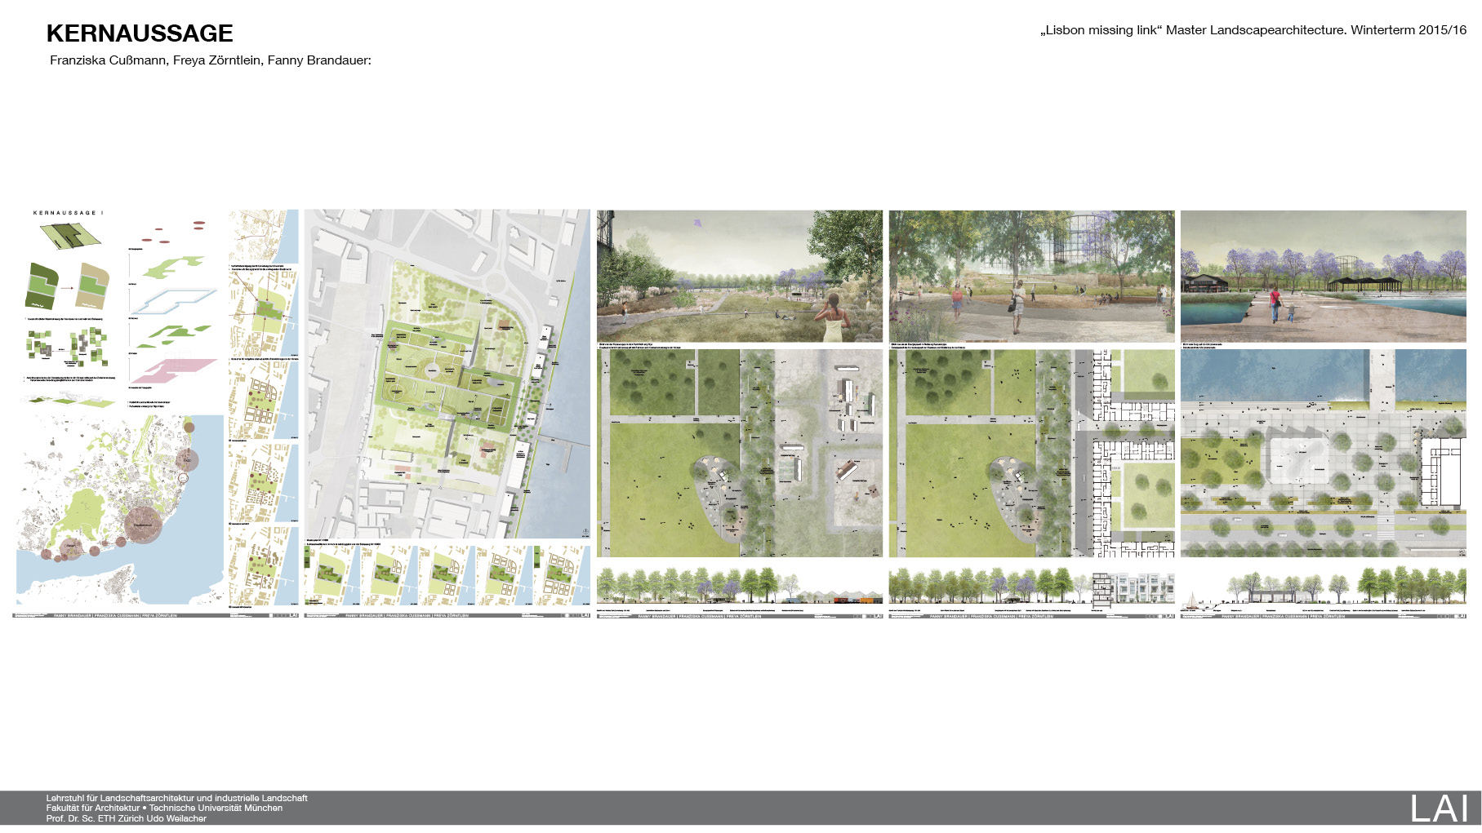The height and width of the screenshot is (833, 1482).
Task: Click the perspective with woman in yellow dress
Action: coord(739,276)
